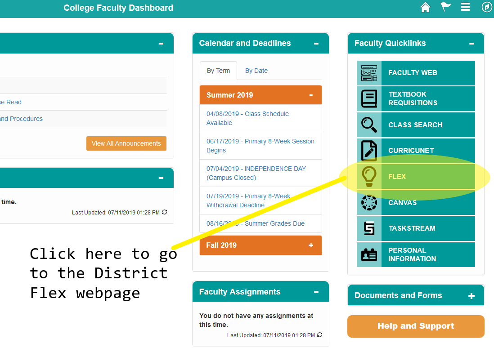Expand the Fall 2019 section
This screenshot has height=348, width=494.
(x=311, y=245)
